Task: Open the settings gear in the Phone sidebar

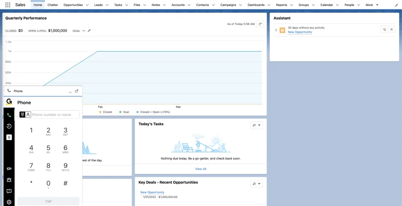Action: pos(9,202)
